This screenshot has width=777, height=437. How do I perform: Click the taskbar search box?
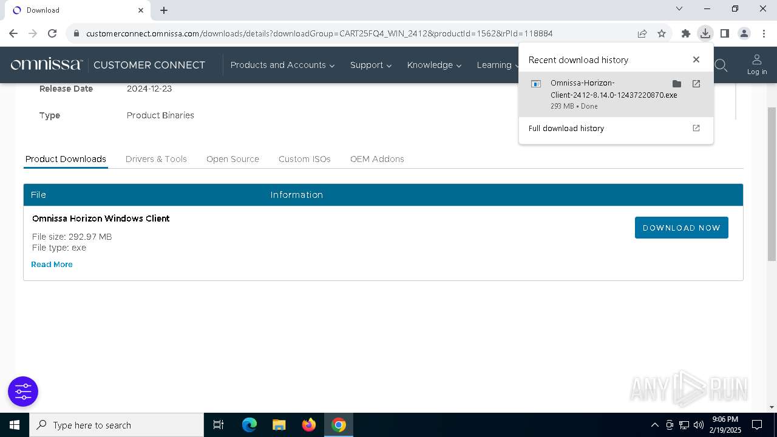click(117, 425)
